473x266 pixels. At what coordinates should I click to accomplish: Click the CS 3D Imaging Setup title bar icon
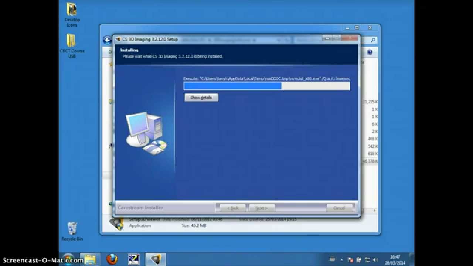click(x=118, y=39)
